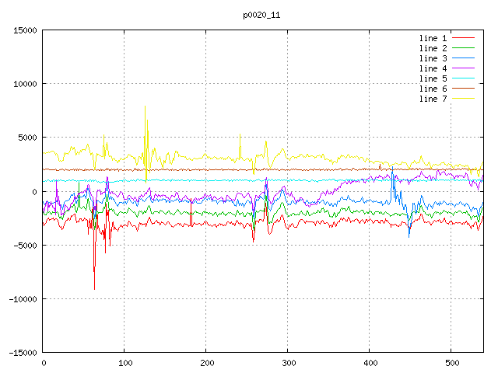Select the 'line 1' legend label
Image resolution: width=498 pixels, height=373 pixels.
pos(433,38)
